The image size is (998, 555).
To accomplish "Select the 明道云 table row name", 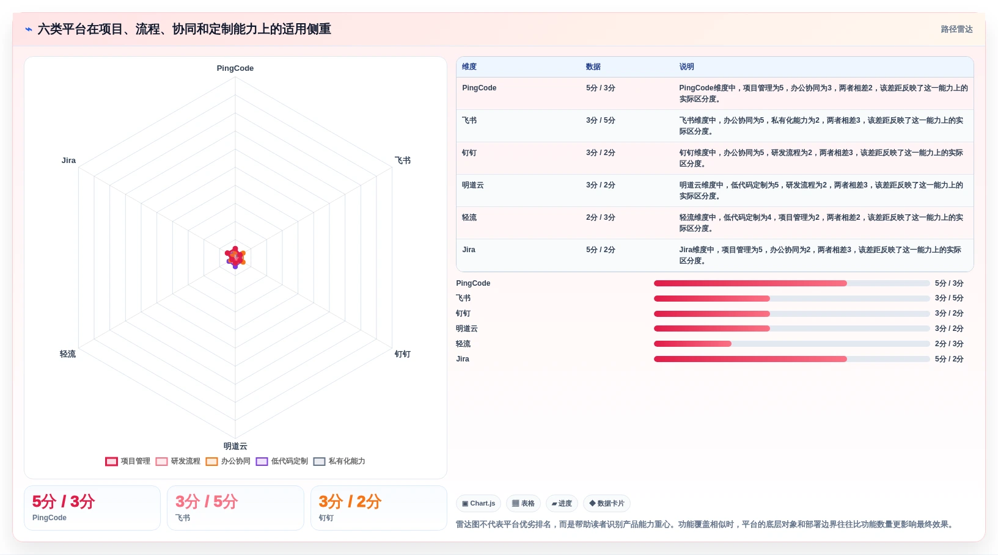I will click(x=473, y=185).
